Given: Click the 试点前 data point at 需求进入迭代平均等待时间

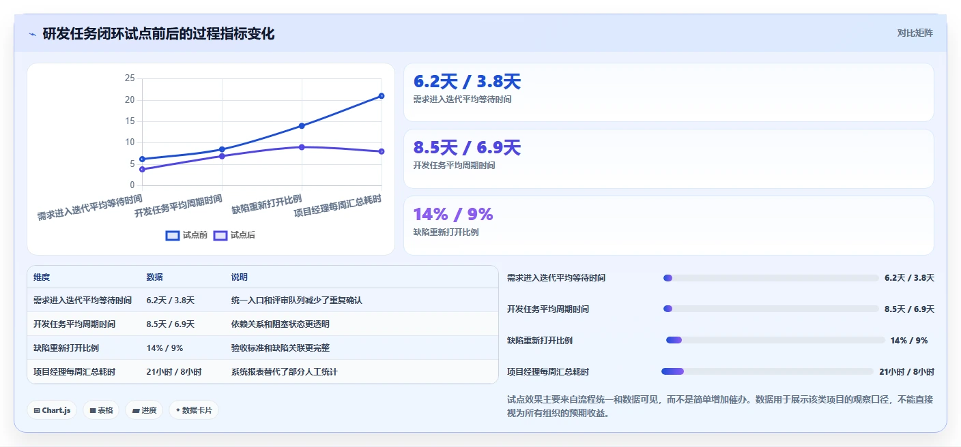Looking at the screenshot, I should pyautogui.click(x=142, y=159).
